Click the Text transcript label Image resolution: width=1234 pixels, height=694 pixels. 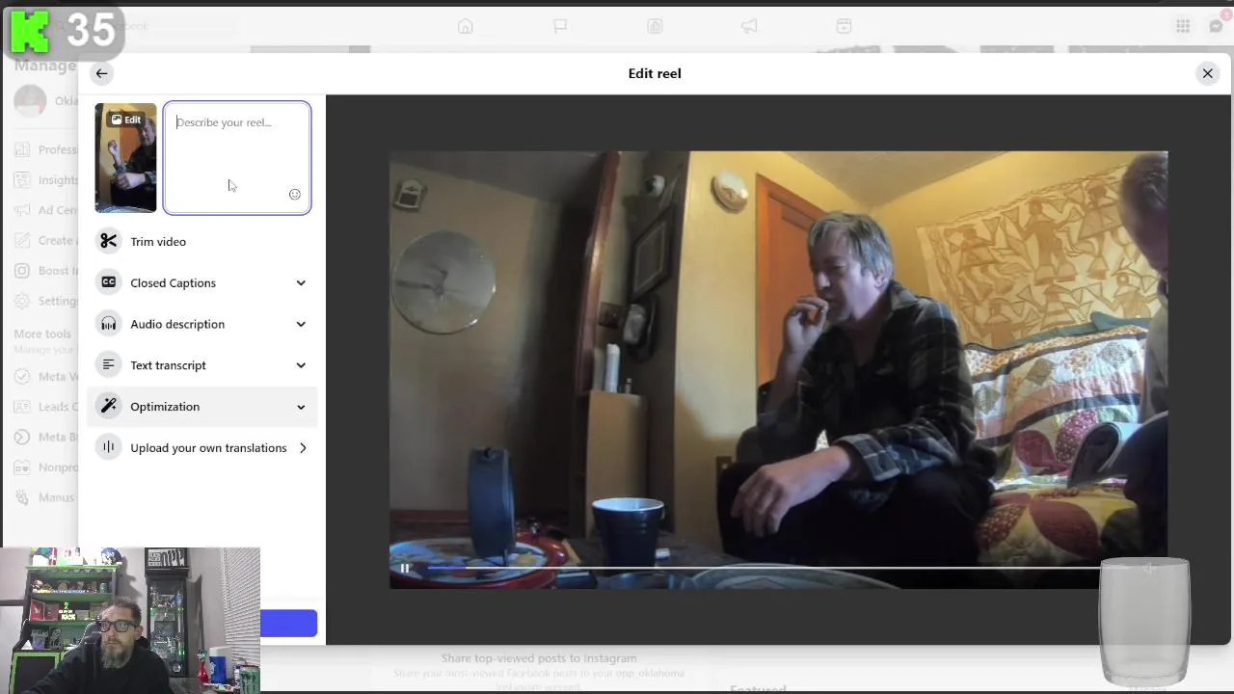(x=168, y=365)
